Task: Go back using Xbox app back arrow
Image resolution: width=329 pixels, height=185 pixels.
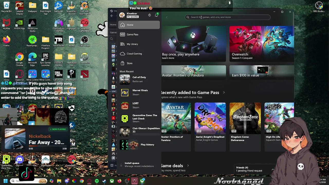Action: pyautogui.click(x=167, y=17)
